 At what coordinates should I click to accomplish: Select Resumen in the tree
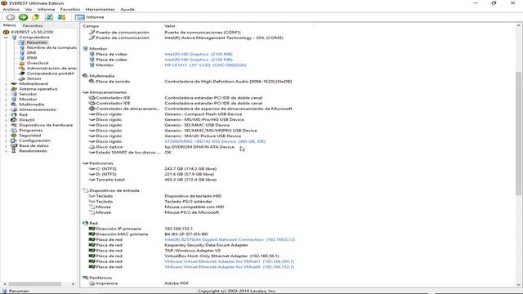click(x=37, y=42)
